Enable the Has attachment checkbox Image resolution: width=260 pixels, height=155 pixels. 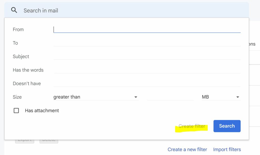click(16, 110)
